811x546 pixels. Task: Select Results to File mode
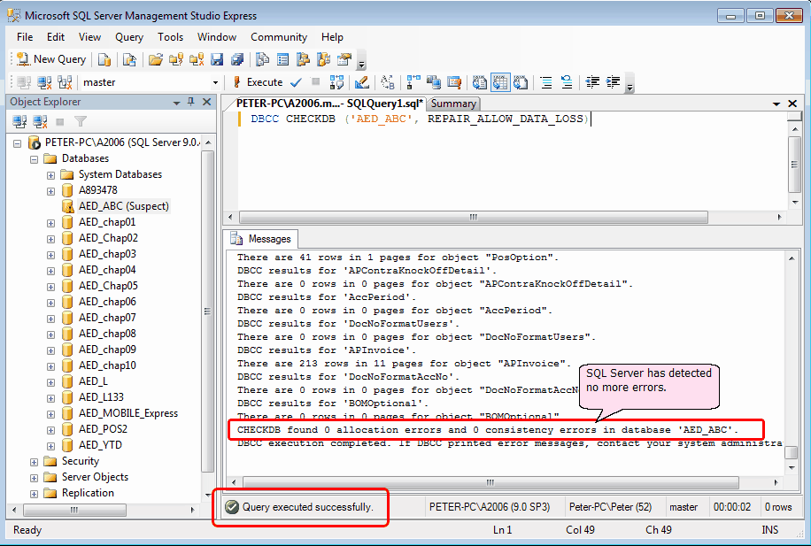(521, 82)
